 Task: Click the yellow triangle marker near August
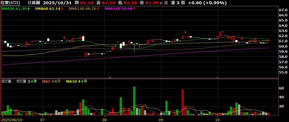click(110, 77)
